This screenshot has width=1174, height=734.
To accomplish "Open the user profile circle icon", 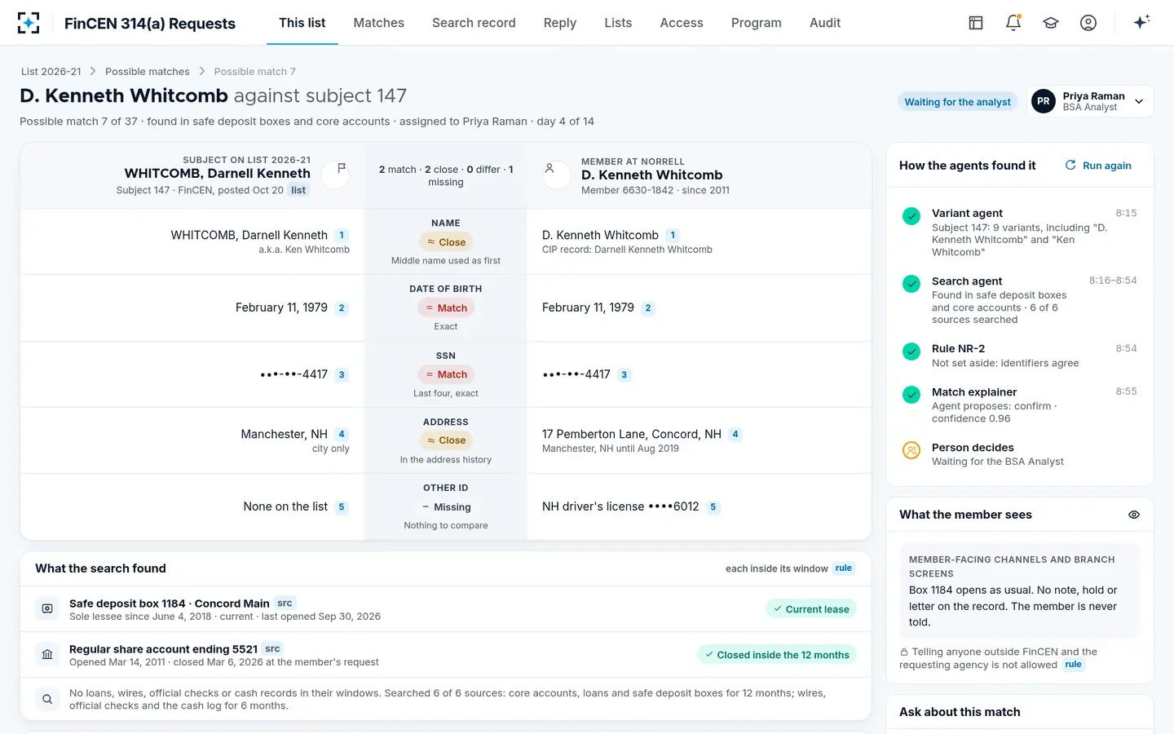I will click(1088, 23).
